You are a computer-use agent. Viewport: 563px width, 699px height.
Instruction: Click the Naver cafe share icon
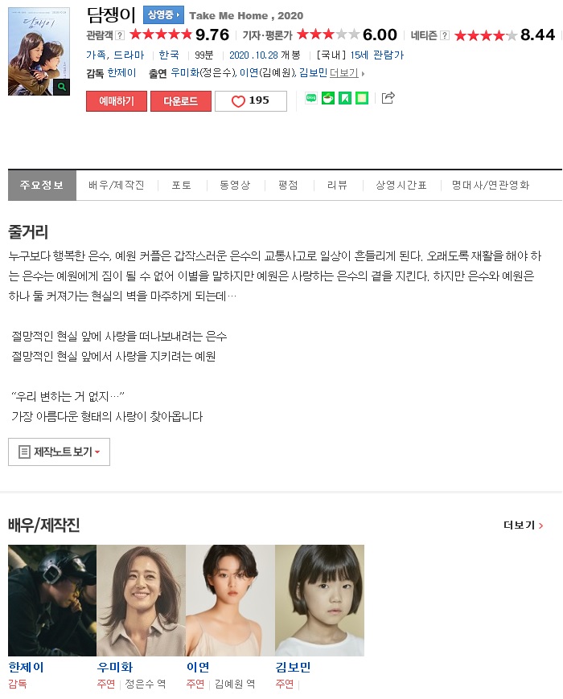327,98
